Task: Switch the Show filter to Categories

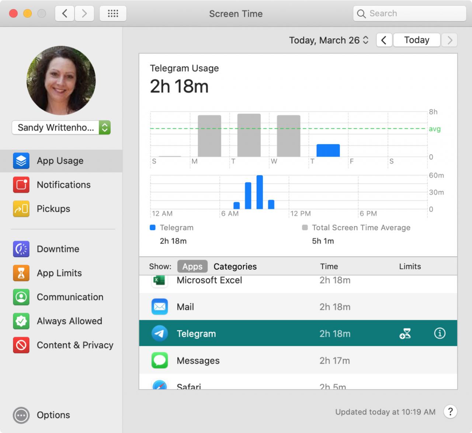Action: click(x=235, y=266)
